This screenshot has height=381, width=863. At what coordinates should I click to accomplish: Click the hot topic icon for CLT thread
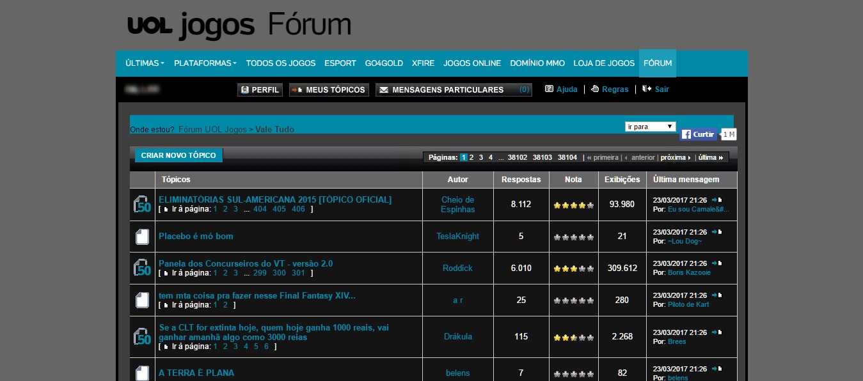[142, 337]
